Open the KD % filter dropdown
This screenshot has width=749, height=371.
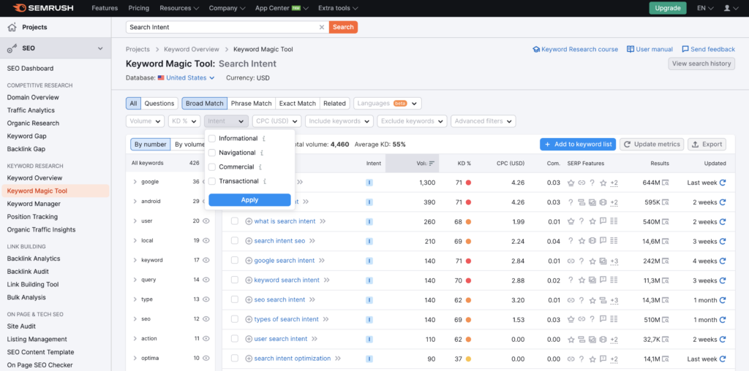[x=184, y=121]
